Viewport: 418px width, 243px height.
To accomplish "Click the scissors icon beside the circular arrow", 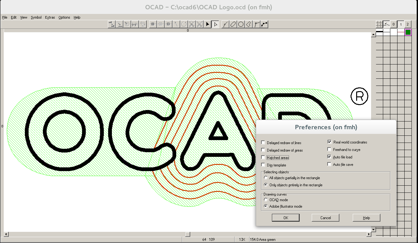I will pos(192,24).
